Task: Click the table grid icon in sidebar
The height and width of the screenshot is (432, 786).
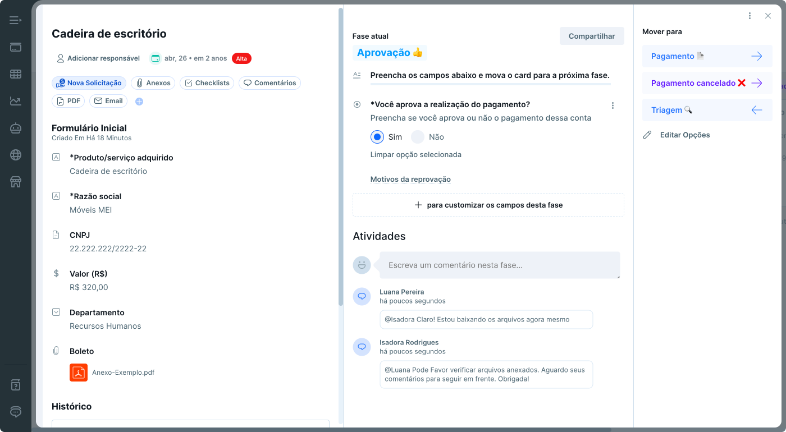Action: click(x=16, y=74)
